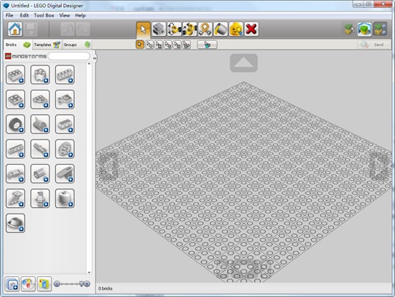The image size is (395, 297).
Task: Click the Undo arrow icon
Action: point(68,29)
